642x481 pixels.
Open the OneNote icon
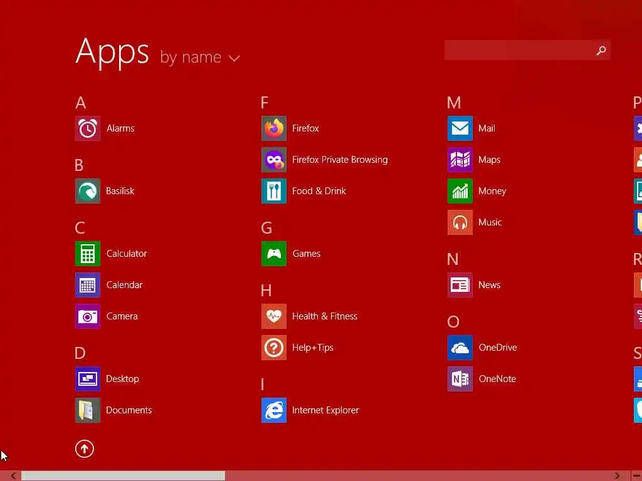click(460, 379)
